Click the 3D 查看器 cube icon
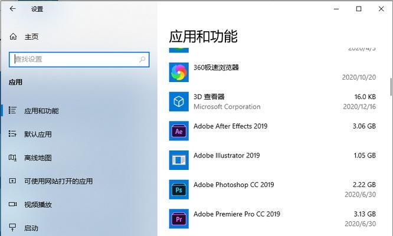Image resolution: width=393 pixels, height=236 pixels. coord(179,101)
